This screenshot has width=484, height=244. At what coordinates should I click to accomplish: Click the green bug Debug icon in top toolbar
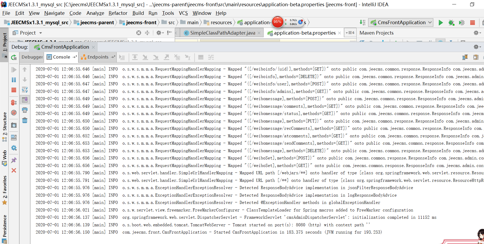[x=451, y=23]
